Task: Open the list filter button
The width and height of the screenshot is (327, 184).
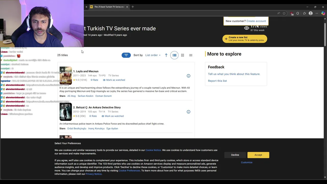Action: [126, 55]
